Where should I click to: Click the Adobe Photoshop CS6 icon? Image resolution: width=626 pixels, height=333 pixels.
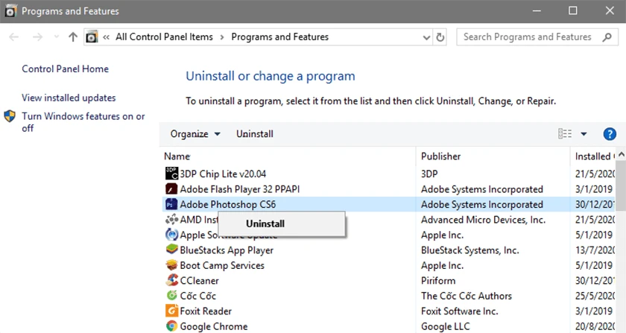click(171, 204)
